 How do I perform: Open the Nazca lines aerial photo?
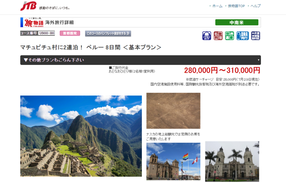tap(173, 111)
